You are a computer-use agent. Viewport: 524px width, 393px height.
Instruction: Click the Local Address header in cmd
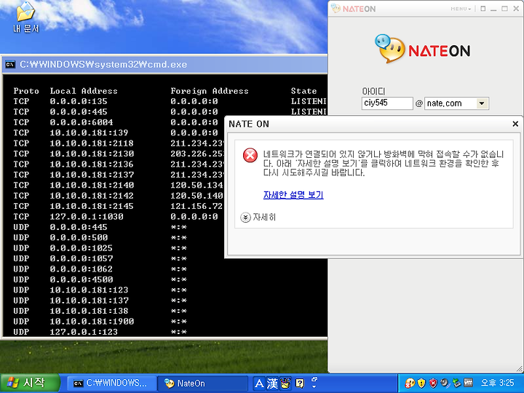84,91
